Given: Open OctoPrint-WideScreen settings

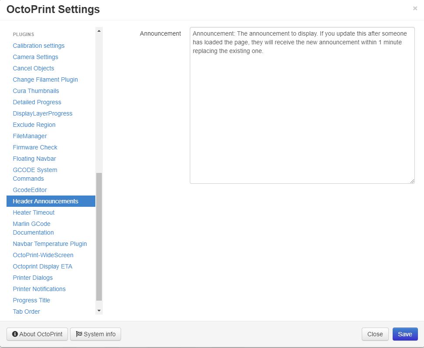Looking at the screenshot, I should (x=43, y=255).
